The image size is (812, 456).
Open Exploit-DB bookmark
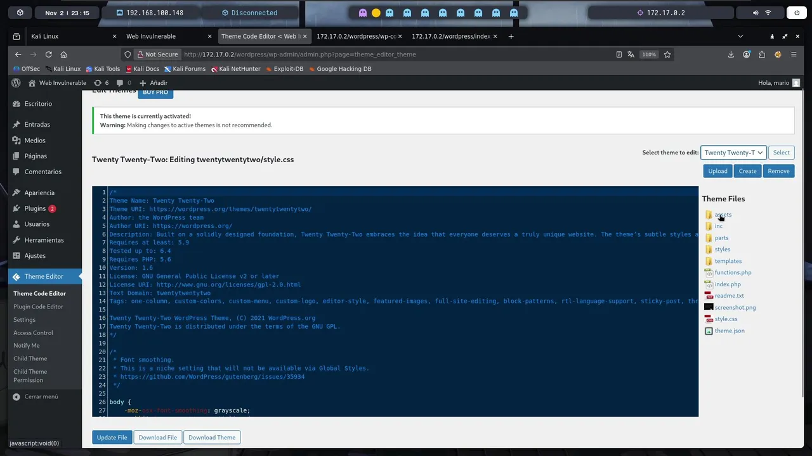284,69
